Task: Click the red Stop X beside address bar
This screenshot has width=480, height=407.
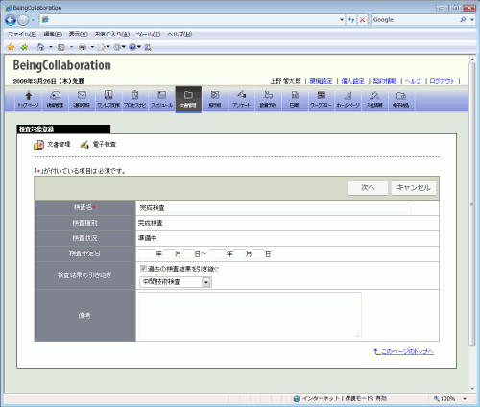Action: coord(362,20)
